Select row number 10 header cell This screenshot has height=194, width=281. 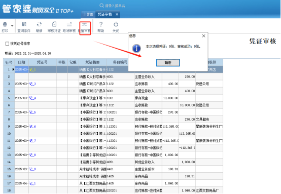coord(9,134)
